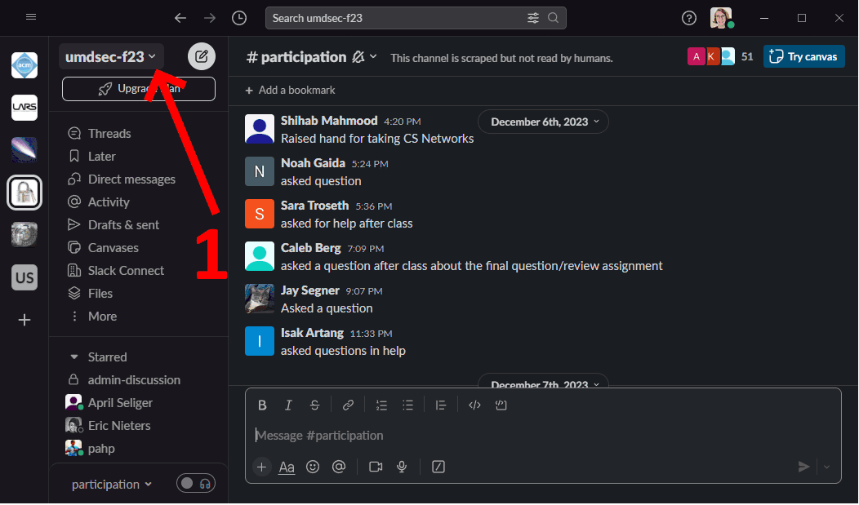Image resolution: width=859 pixels, height=505 pixels.
Task: Open the comet-image workspace
Action: (24, 150)
